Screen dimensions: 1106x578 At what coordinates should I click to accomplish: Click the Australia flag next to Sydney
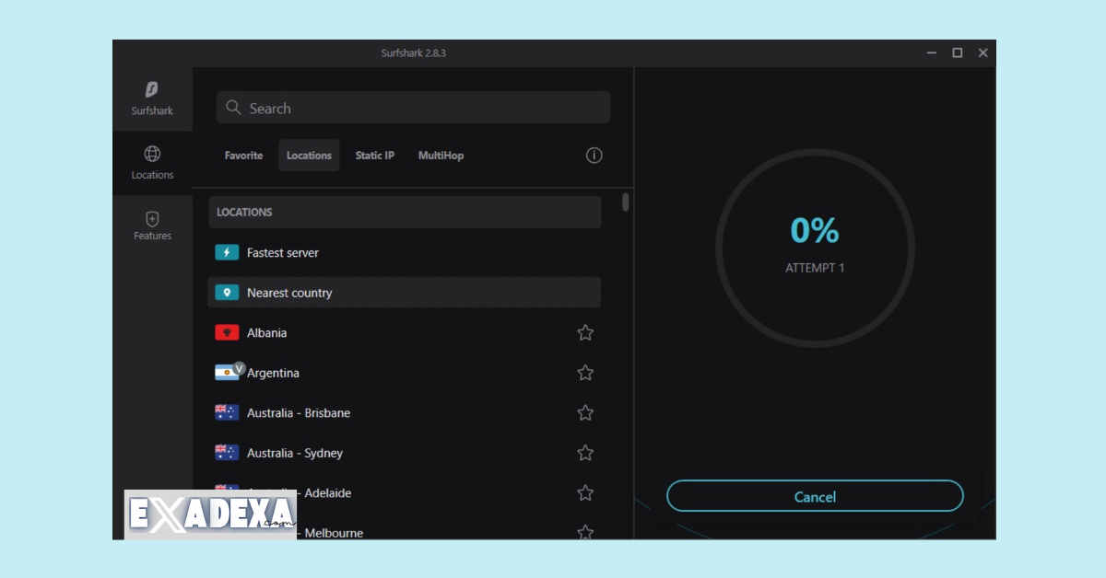(227, 452)
